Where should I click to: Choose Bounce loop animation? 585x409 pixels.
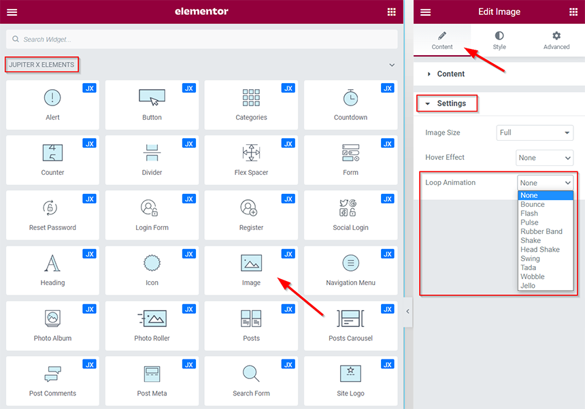[545, 204]
